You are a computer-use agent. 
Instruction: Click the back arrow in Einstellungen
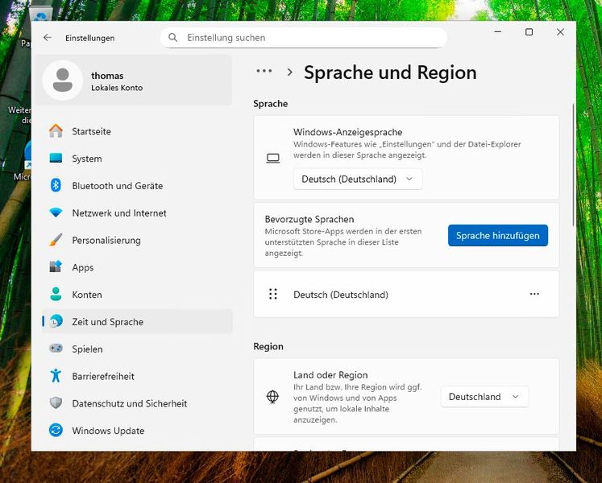point(48,38)
